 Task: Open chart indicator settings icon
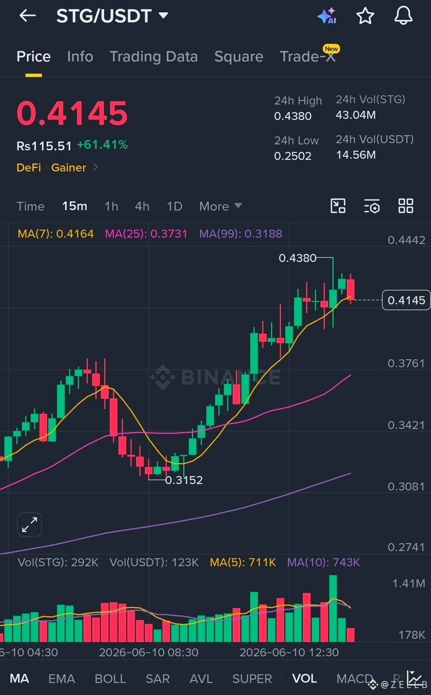tap(372, 206)
